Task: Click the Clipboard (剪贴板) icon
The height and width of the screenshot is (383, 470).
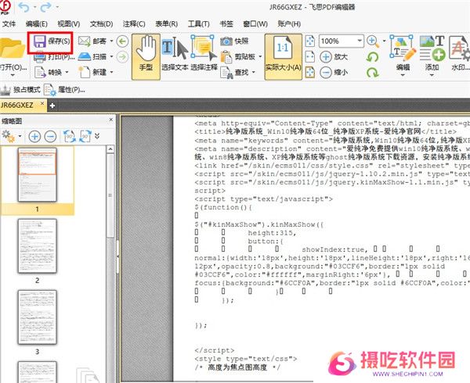Action: [x=226, y=57]
